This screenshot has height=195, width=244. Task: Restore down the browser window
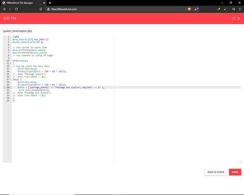pos(231,3)
